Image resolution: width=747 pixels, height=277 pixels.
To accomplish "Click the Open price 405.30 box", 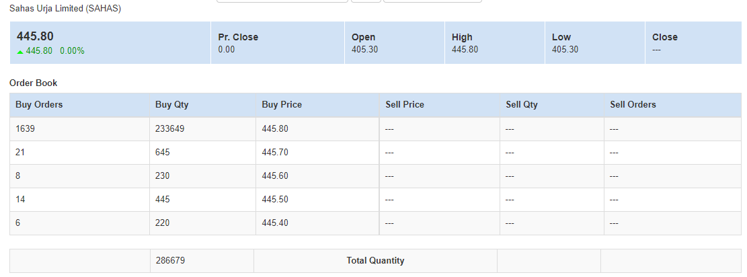I will [x=393, y=43].
